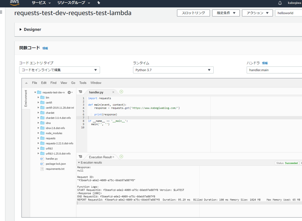Click the file tree settings gear icon
Viewport: 302px width, 221px height.
click(x=69, y=92)
